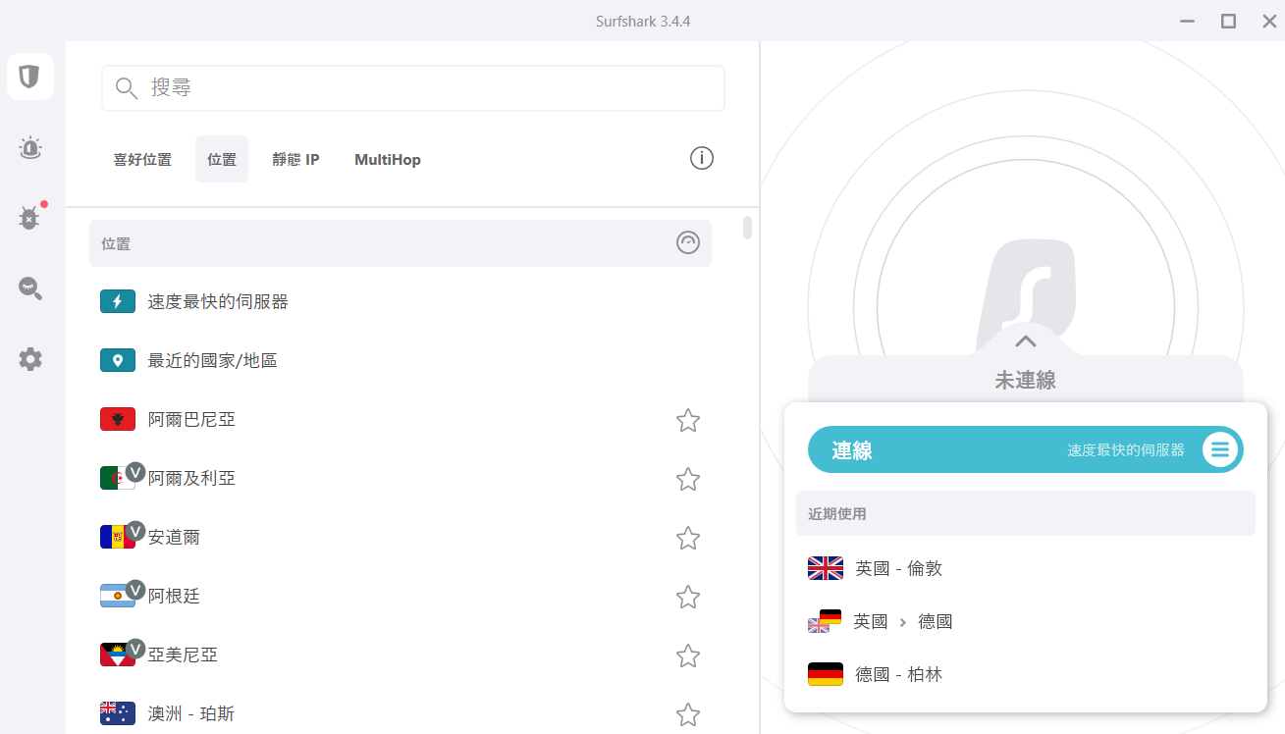Switch to the 靜態 IP tab
This screenshot has height=734, width=1285.
(x=295, y=159)
